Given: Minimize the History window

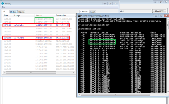Looking at the screenshot, I should click(105, 3).
